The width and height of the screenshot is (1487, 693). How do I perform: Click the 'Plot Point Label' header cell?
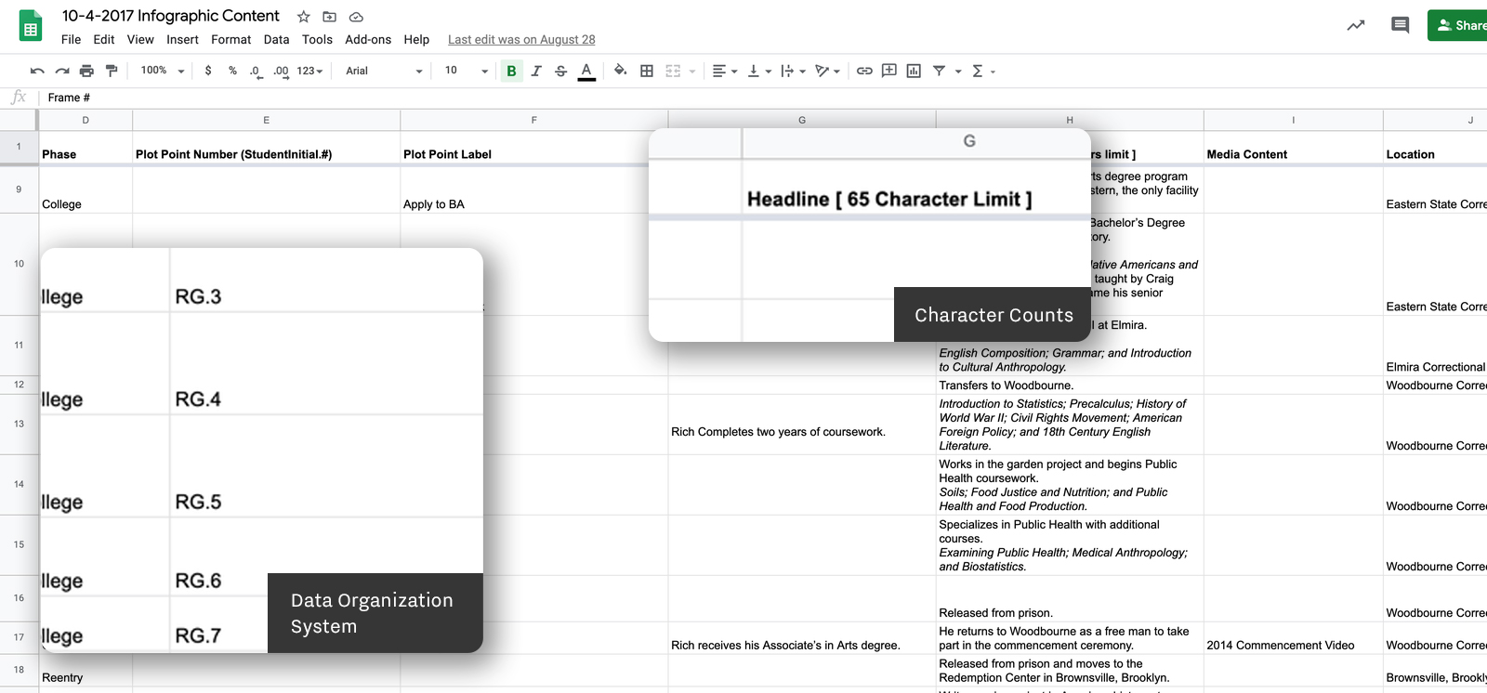click(x=533, y=148)
